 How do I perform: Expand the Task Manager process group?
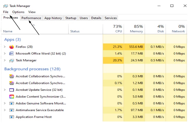pos(5,60)
